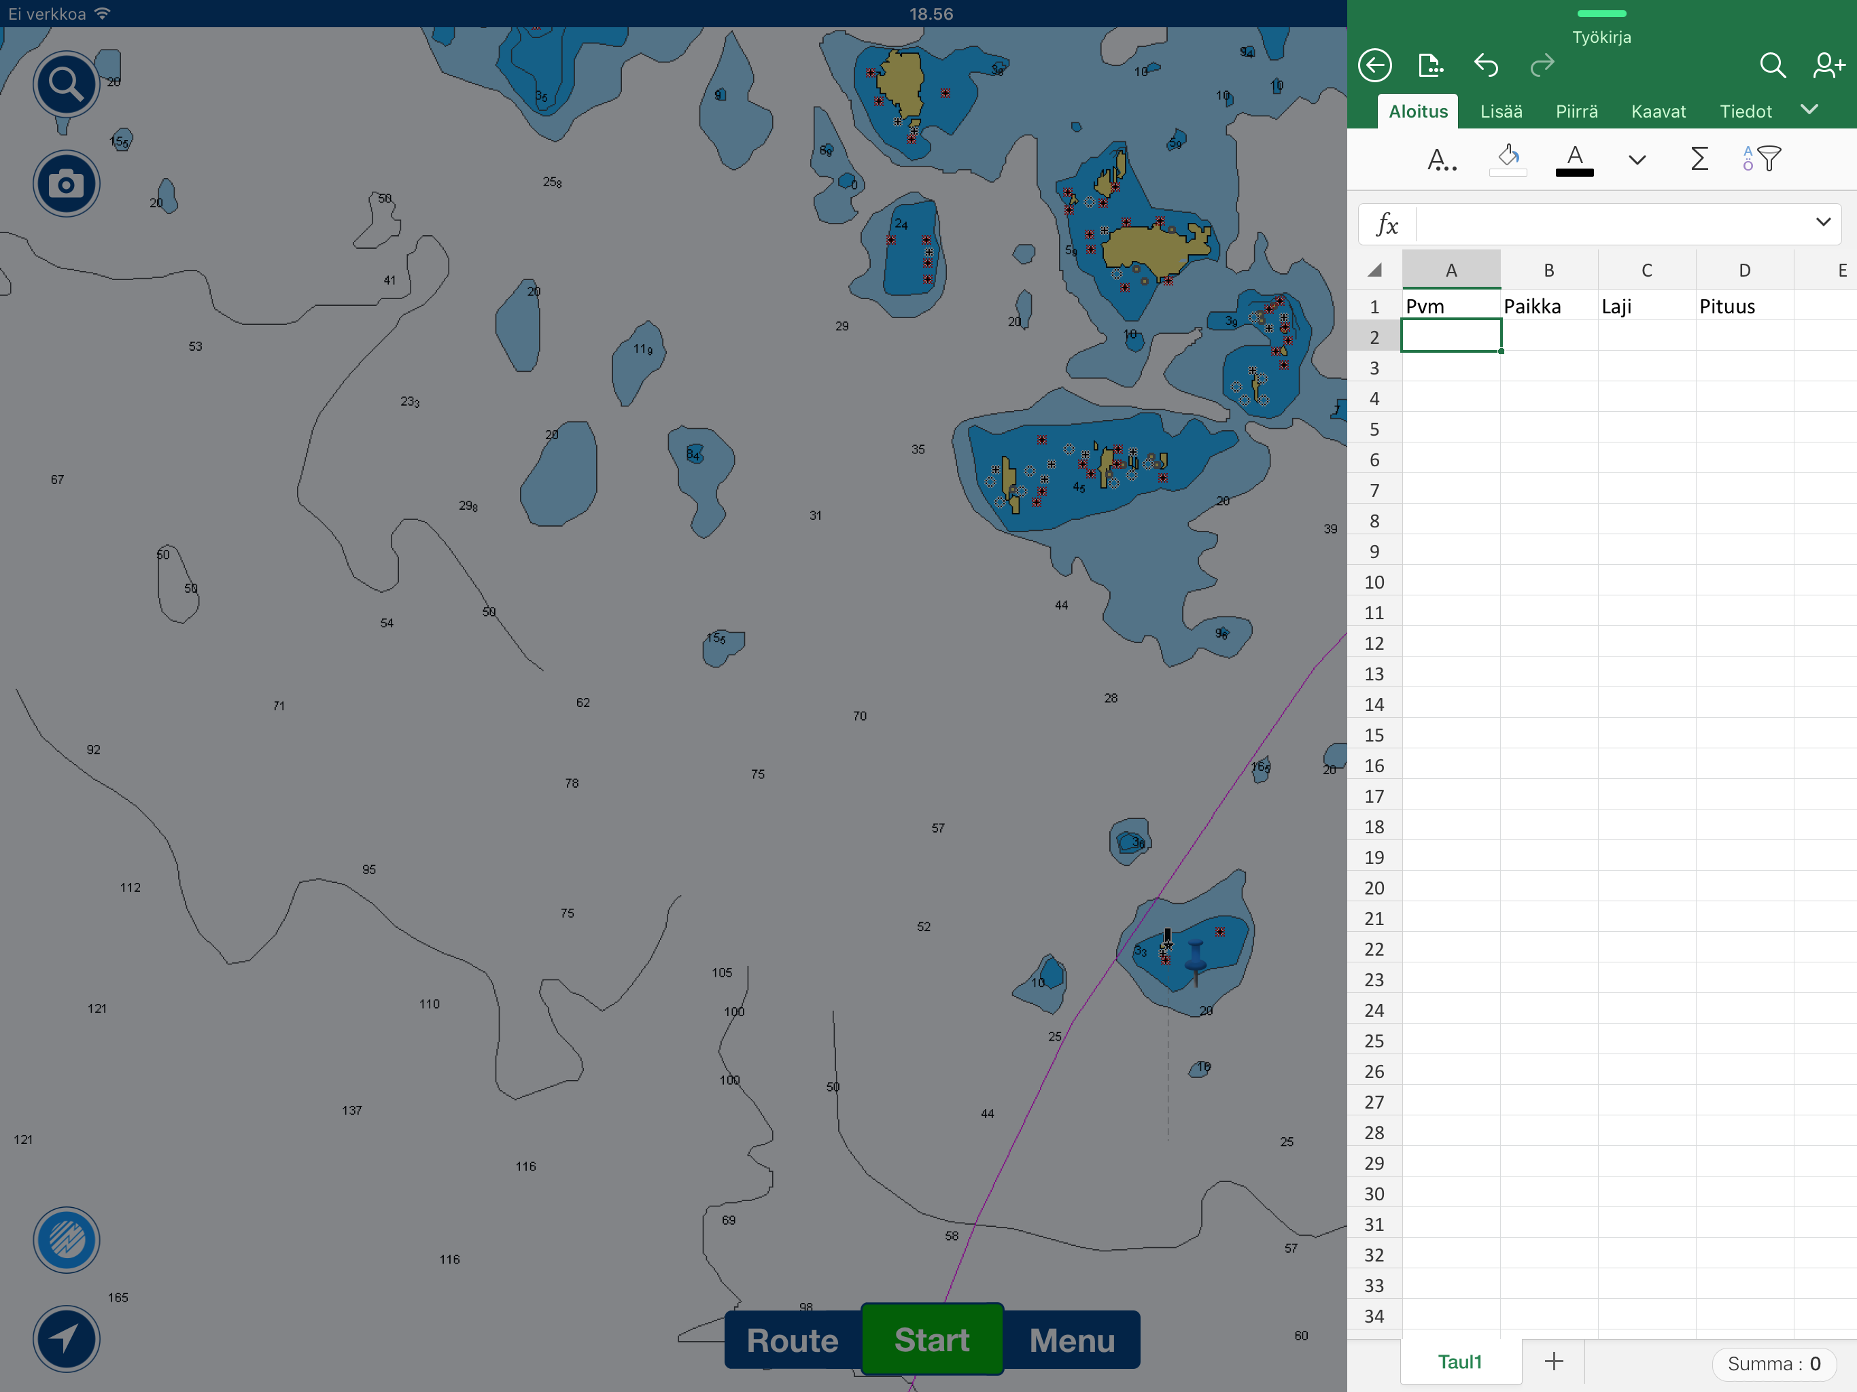Screen dimensions: 1857x1392
Task: Open the AutoSum sigma tool
Action: click(1699, 158)
